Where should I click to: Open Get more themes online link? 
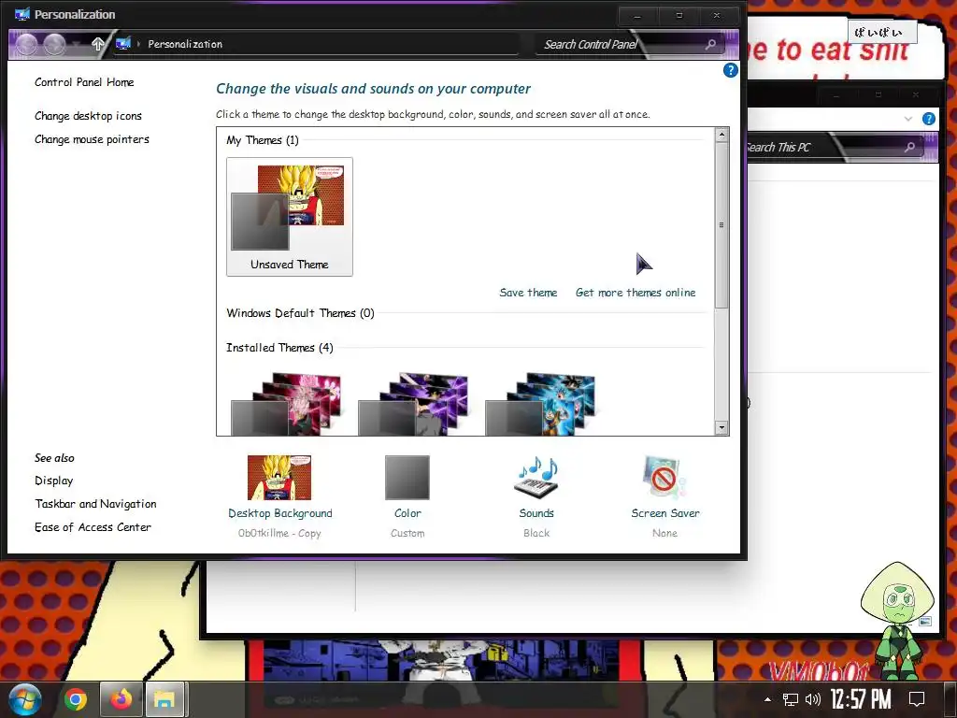click(x=636, y=293)
